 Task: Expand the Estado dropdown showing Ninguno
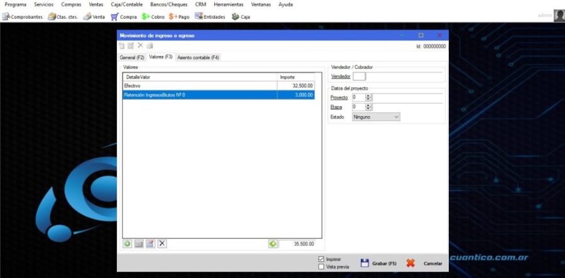[x=376, y=117]
